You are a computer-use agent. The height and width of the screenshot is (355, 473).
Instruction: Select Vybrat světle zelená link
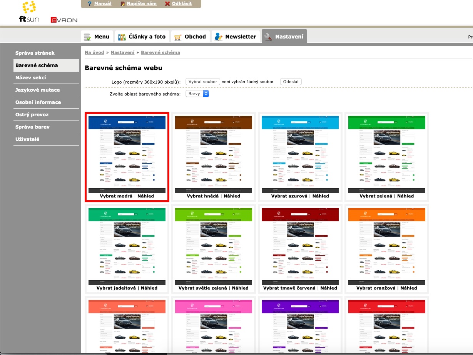pyautogui.click(x=203, y=288)
